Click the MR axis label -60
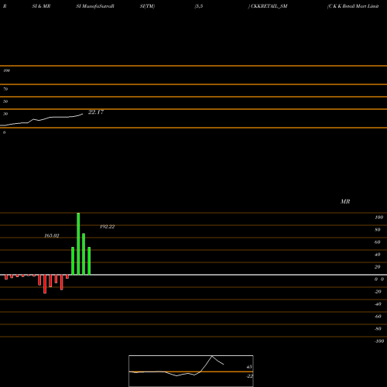 (378, 317)
